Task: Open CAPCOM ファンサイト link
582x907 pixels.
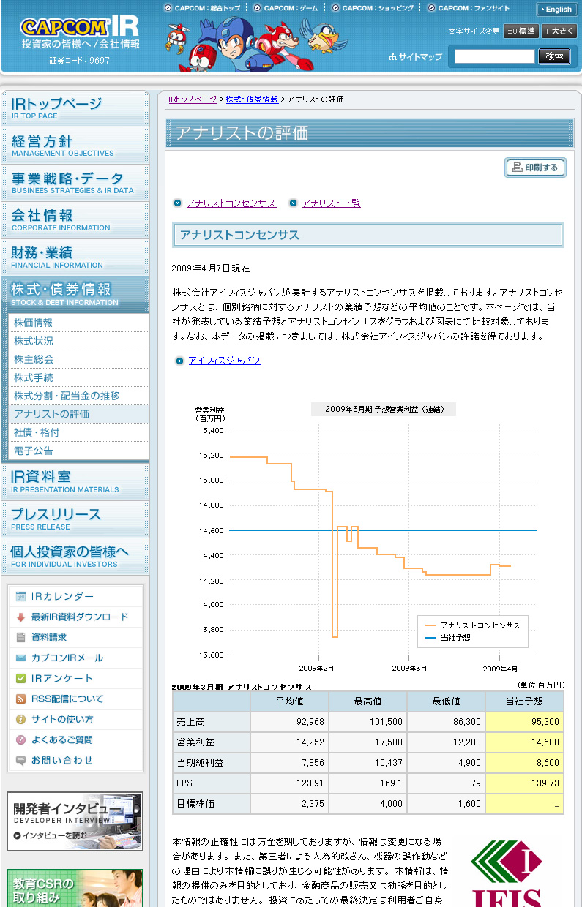Action: tap(469, 8)
